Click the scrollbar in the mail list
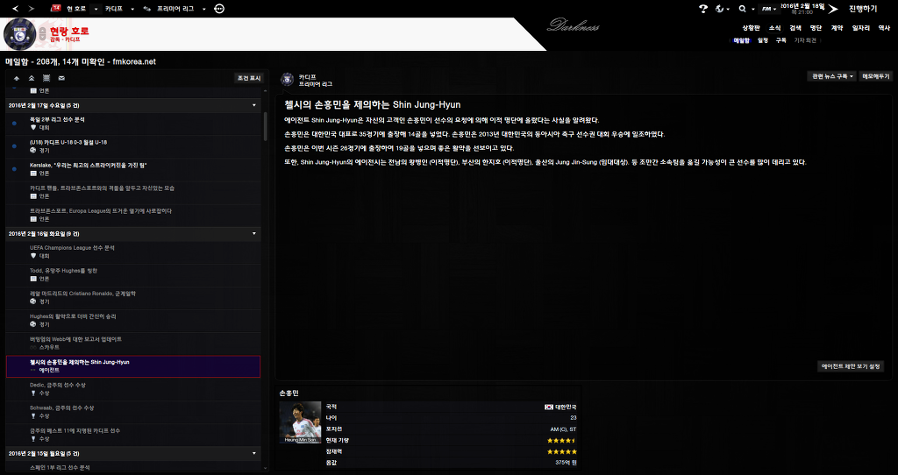 (x=265, y=126)
